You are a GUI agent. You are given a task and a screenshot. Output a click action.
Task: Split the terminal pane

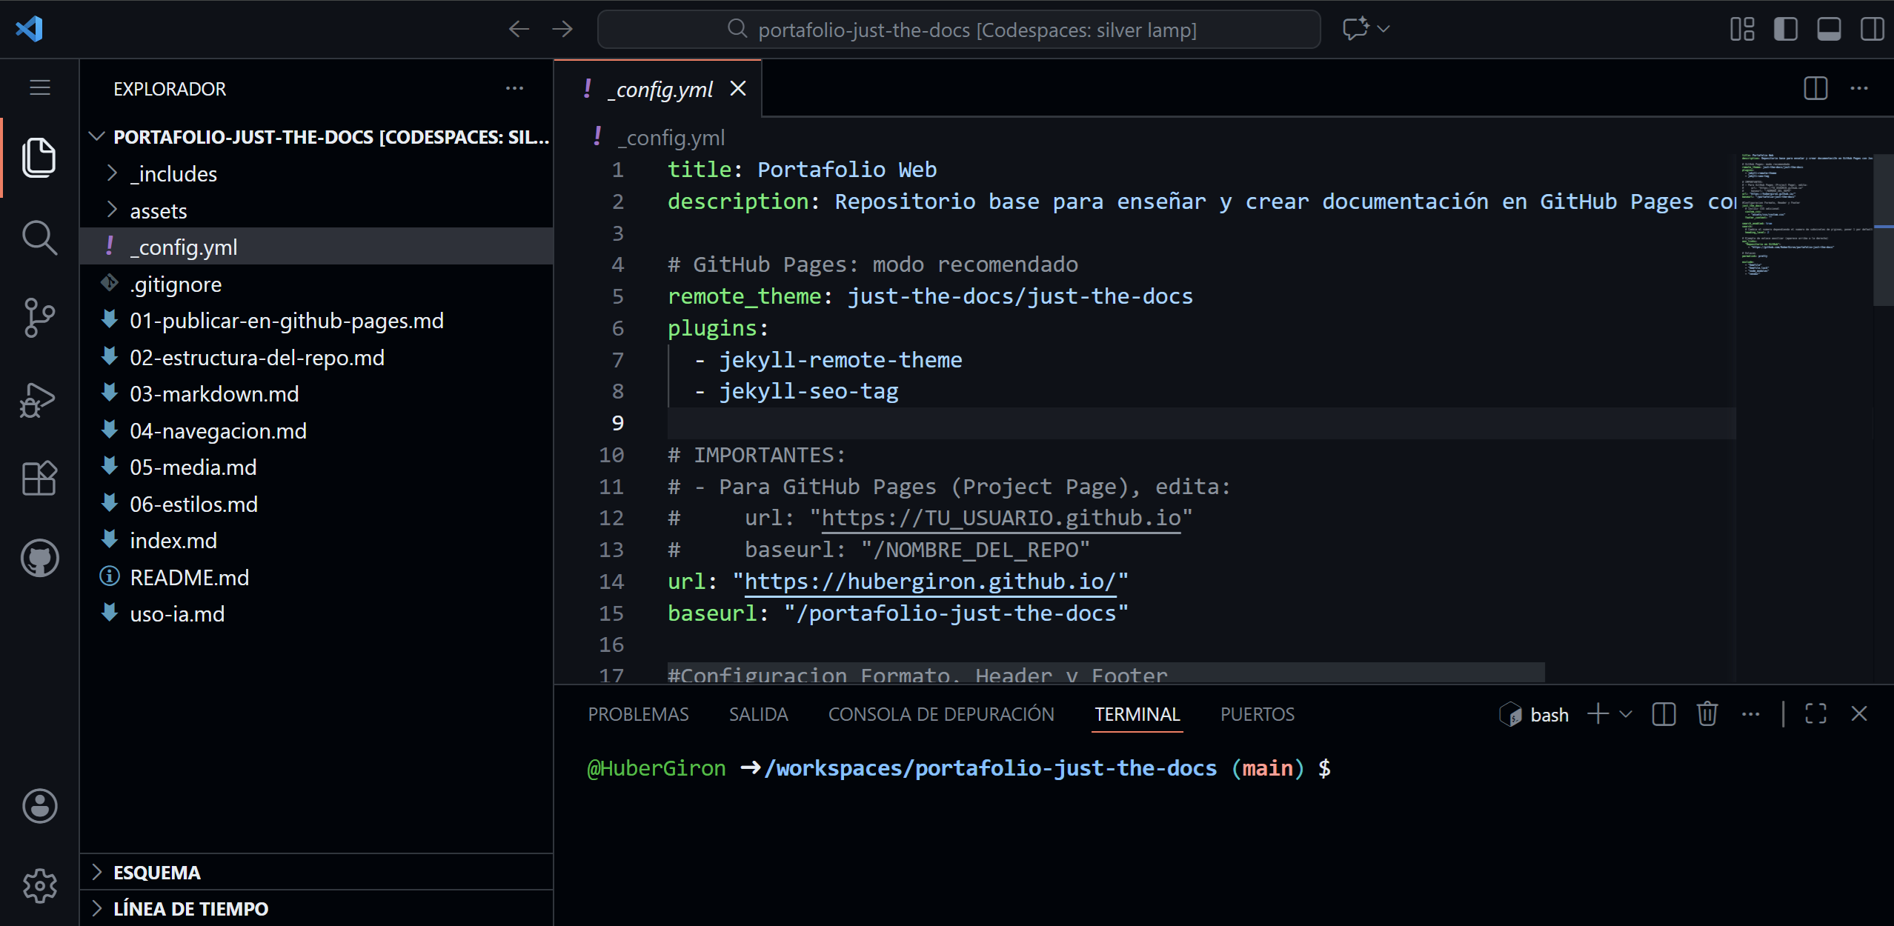click(x=1664, y=713)
